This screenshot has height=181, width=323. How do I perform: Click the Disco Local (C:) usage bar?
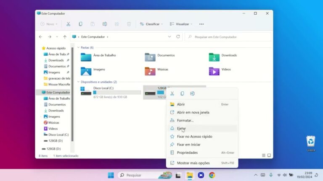pos(117,93)
